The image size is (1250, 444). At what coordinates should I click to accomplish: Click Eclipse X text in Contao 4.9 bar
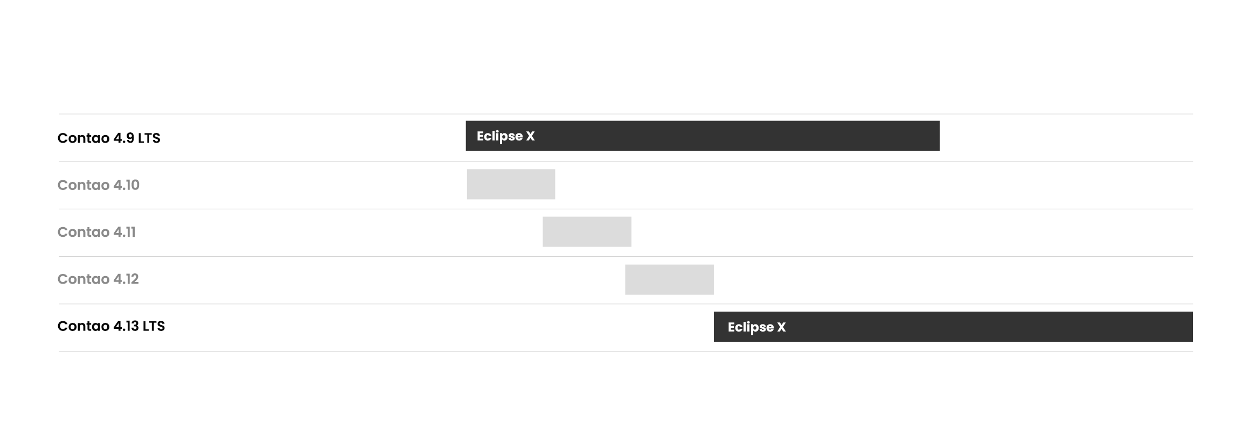[x=505, y=136]
